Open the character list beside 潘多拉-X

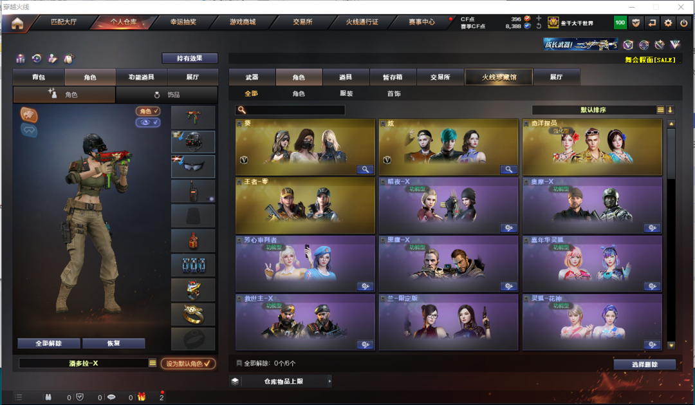click(153, 363)
